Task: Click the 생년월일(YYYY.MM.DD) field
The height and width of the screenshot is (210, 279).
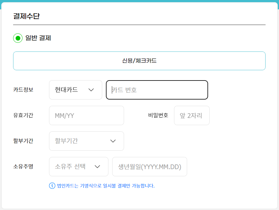Action: coord(149,167)
